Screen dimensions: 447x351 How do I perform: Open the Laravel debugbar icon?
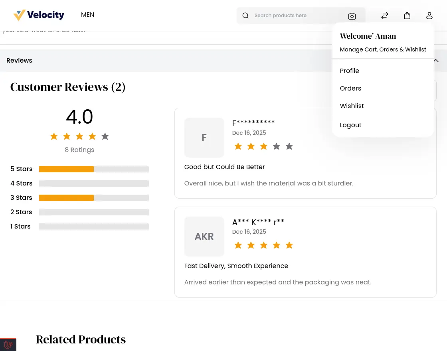tap(8, 344)
